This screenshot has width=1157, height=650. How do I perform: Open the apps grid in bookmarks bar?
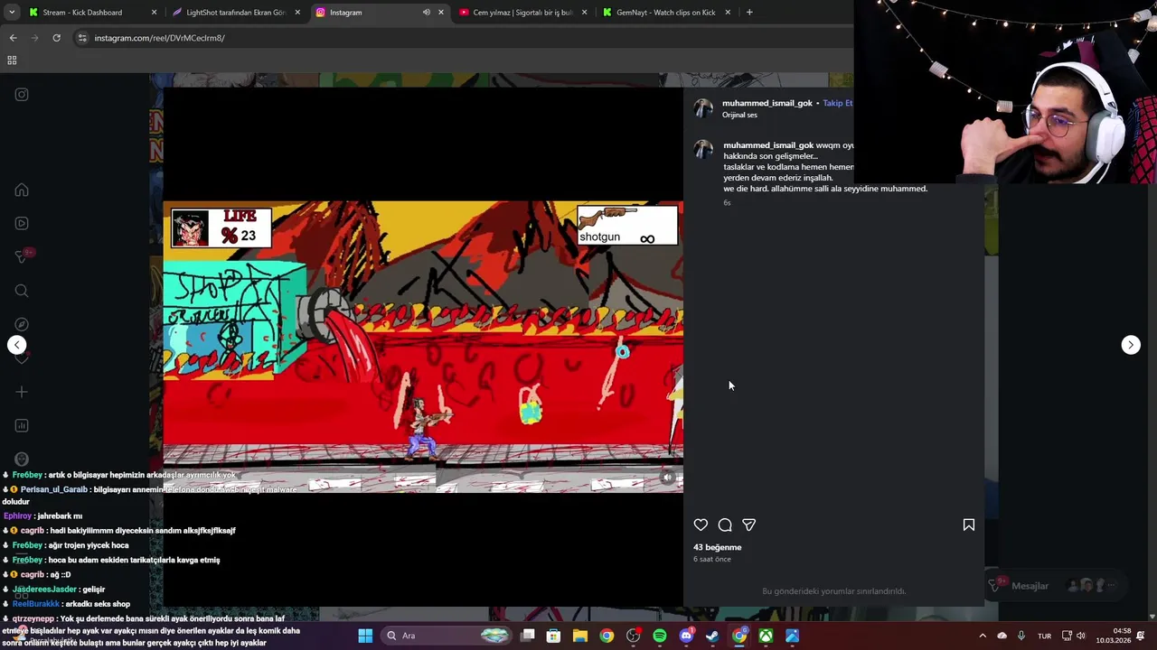(12, 60)
